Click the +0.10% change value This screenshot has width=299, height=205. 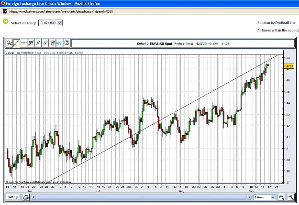click(x=213, y=43)
